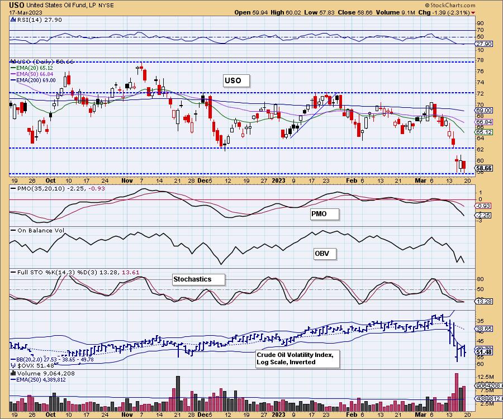
Task: Click the Feb label on bottom date axis
Action: pyautogui.click(x=352, y=415)
